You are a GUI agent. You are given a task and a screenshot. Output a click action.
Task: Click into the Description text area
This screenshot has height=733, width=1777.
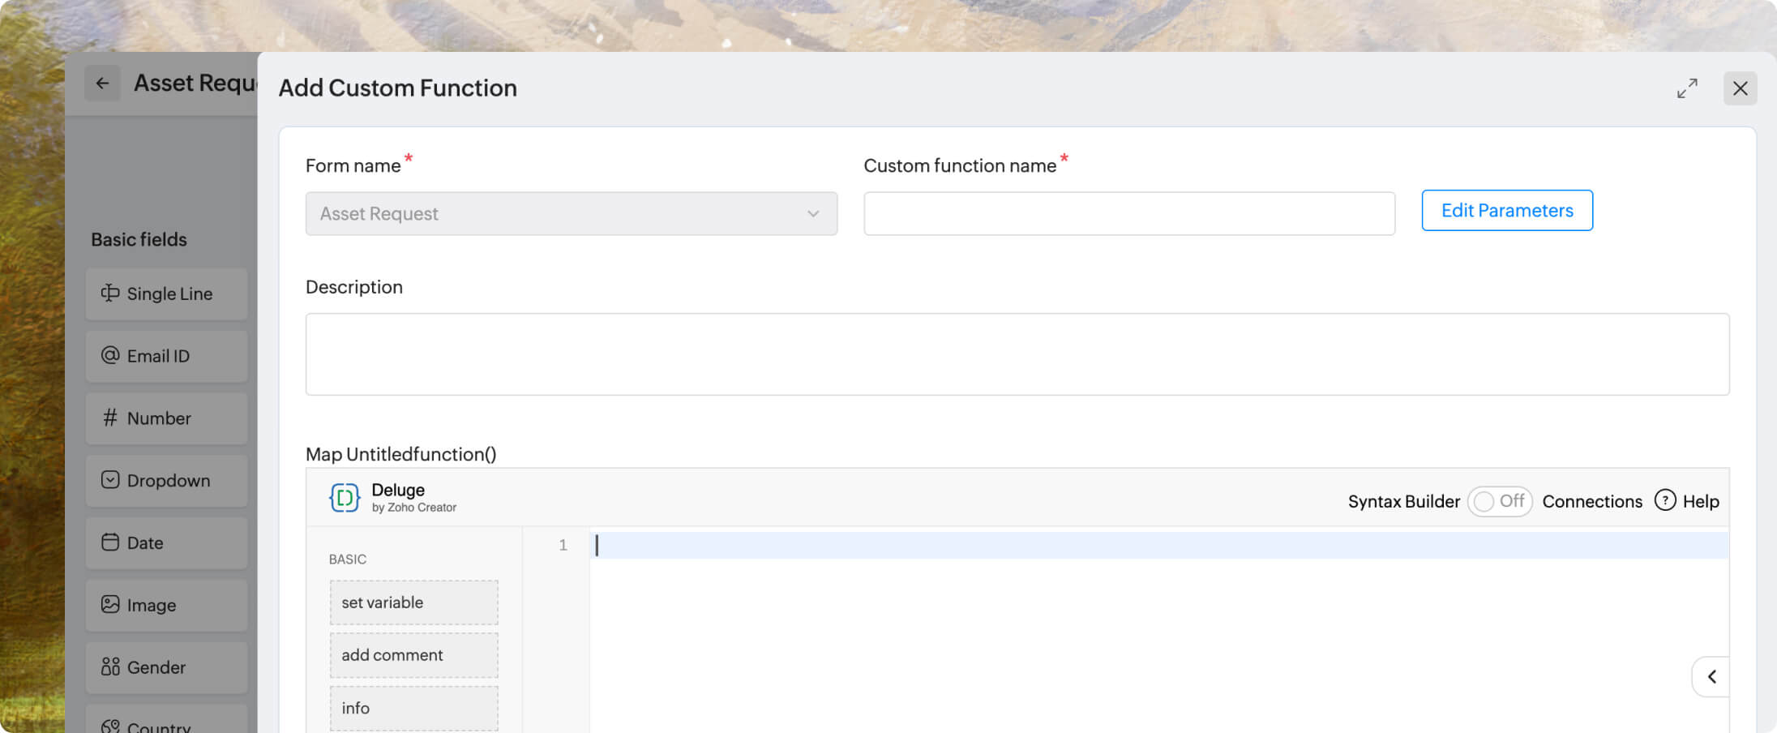tap(1017, 354)
